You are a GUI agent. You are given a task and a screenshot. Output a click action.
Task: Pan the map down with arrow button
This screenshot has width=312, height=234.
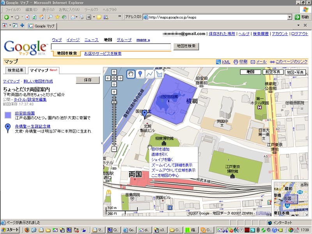pos(114,84)
